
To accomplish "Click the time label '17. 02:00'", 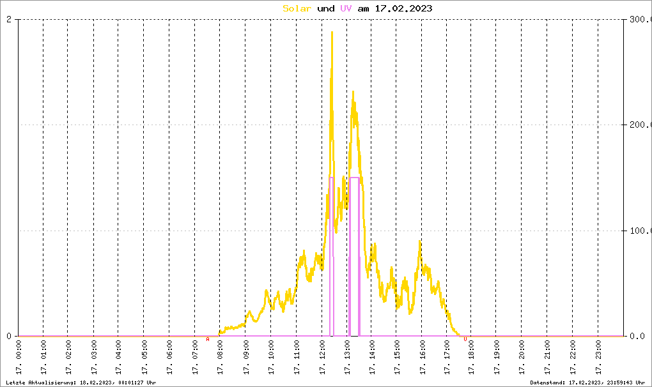I will [x=68, y=358].
